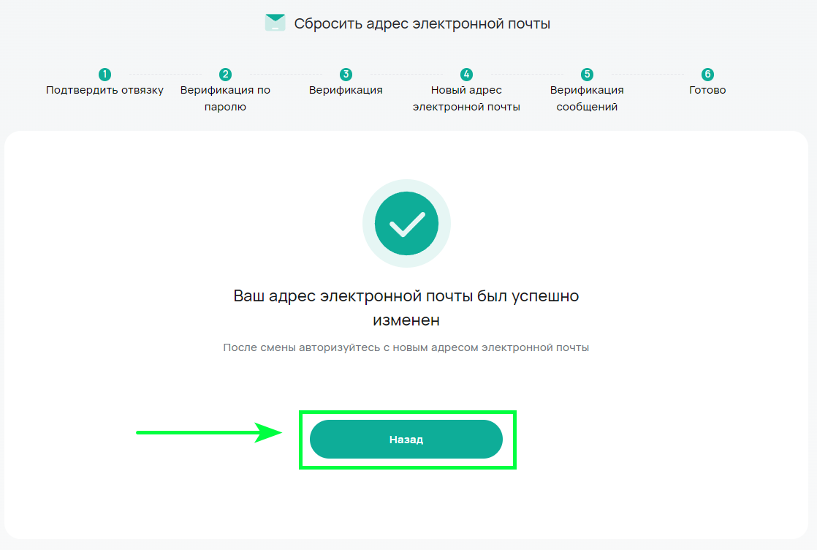The image size is (817, 550).
Task: Click step 6 circle icon
Action: tap(707, 74)
